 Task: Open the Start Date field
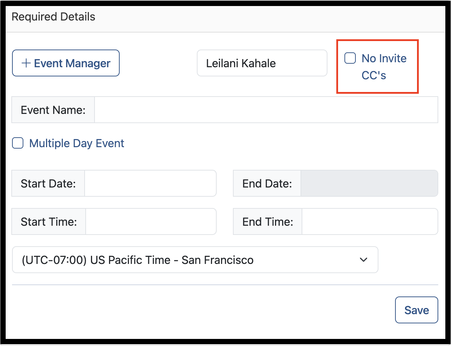point(150,183)
